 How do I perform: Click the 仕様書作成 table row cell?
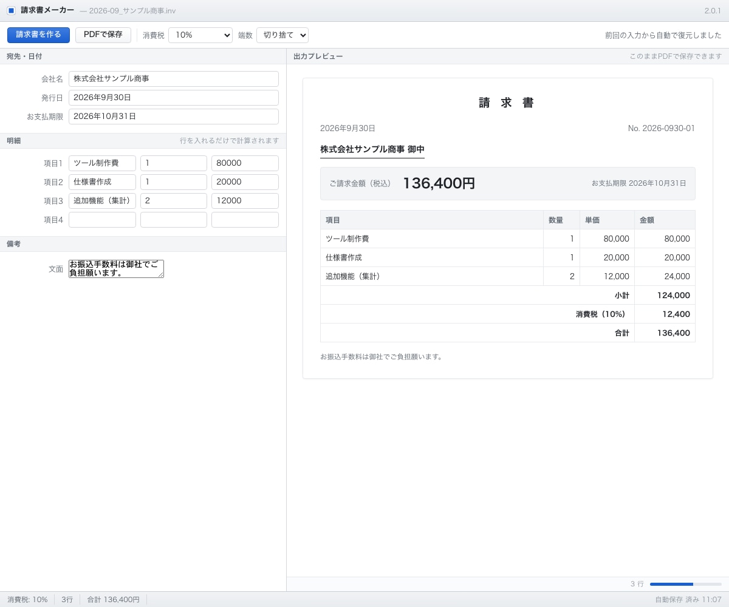click(x=432, y=258)
